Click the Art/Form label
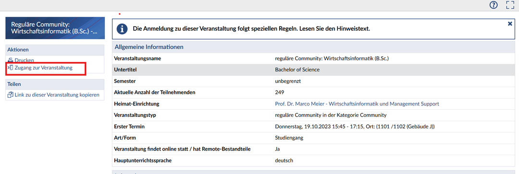Image resolution: width=519 pixels, height=174 pixels. pyautogui.click(x=125, y=138)
